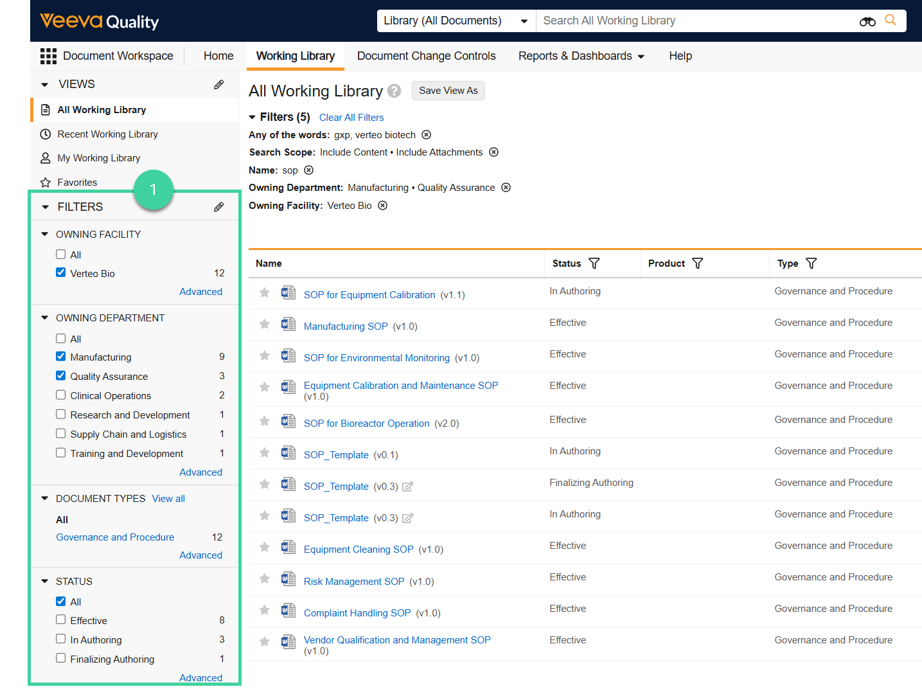Star the Risk Management SOP row
This screenshot has width=922, height=698.
click(x=264, y=579)
